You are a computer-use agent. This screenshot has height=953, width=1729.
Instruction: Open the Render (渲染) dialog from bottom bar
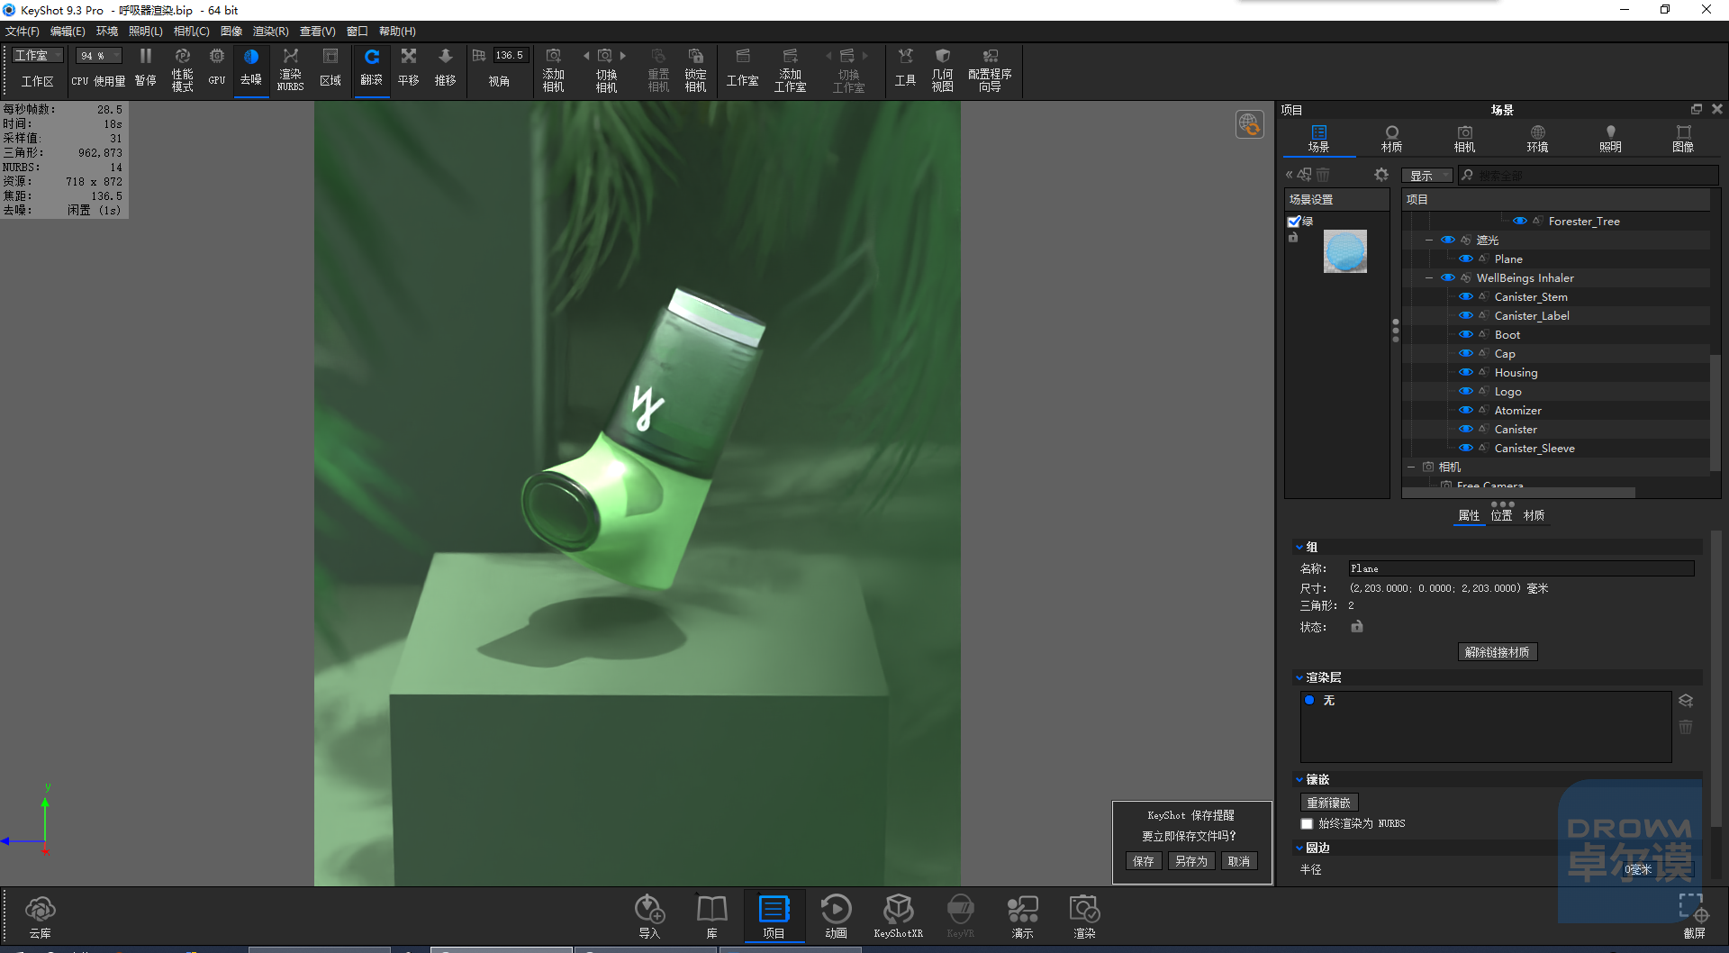pyautogui.click(x=1085, y=917)
